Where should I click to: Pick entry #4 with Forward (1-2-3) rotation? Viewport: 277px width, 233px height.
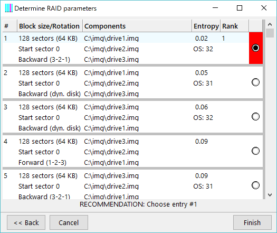(255, 151)
